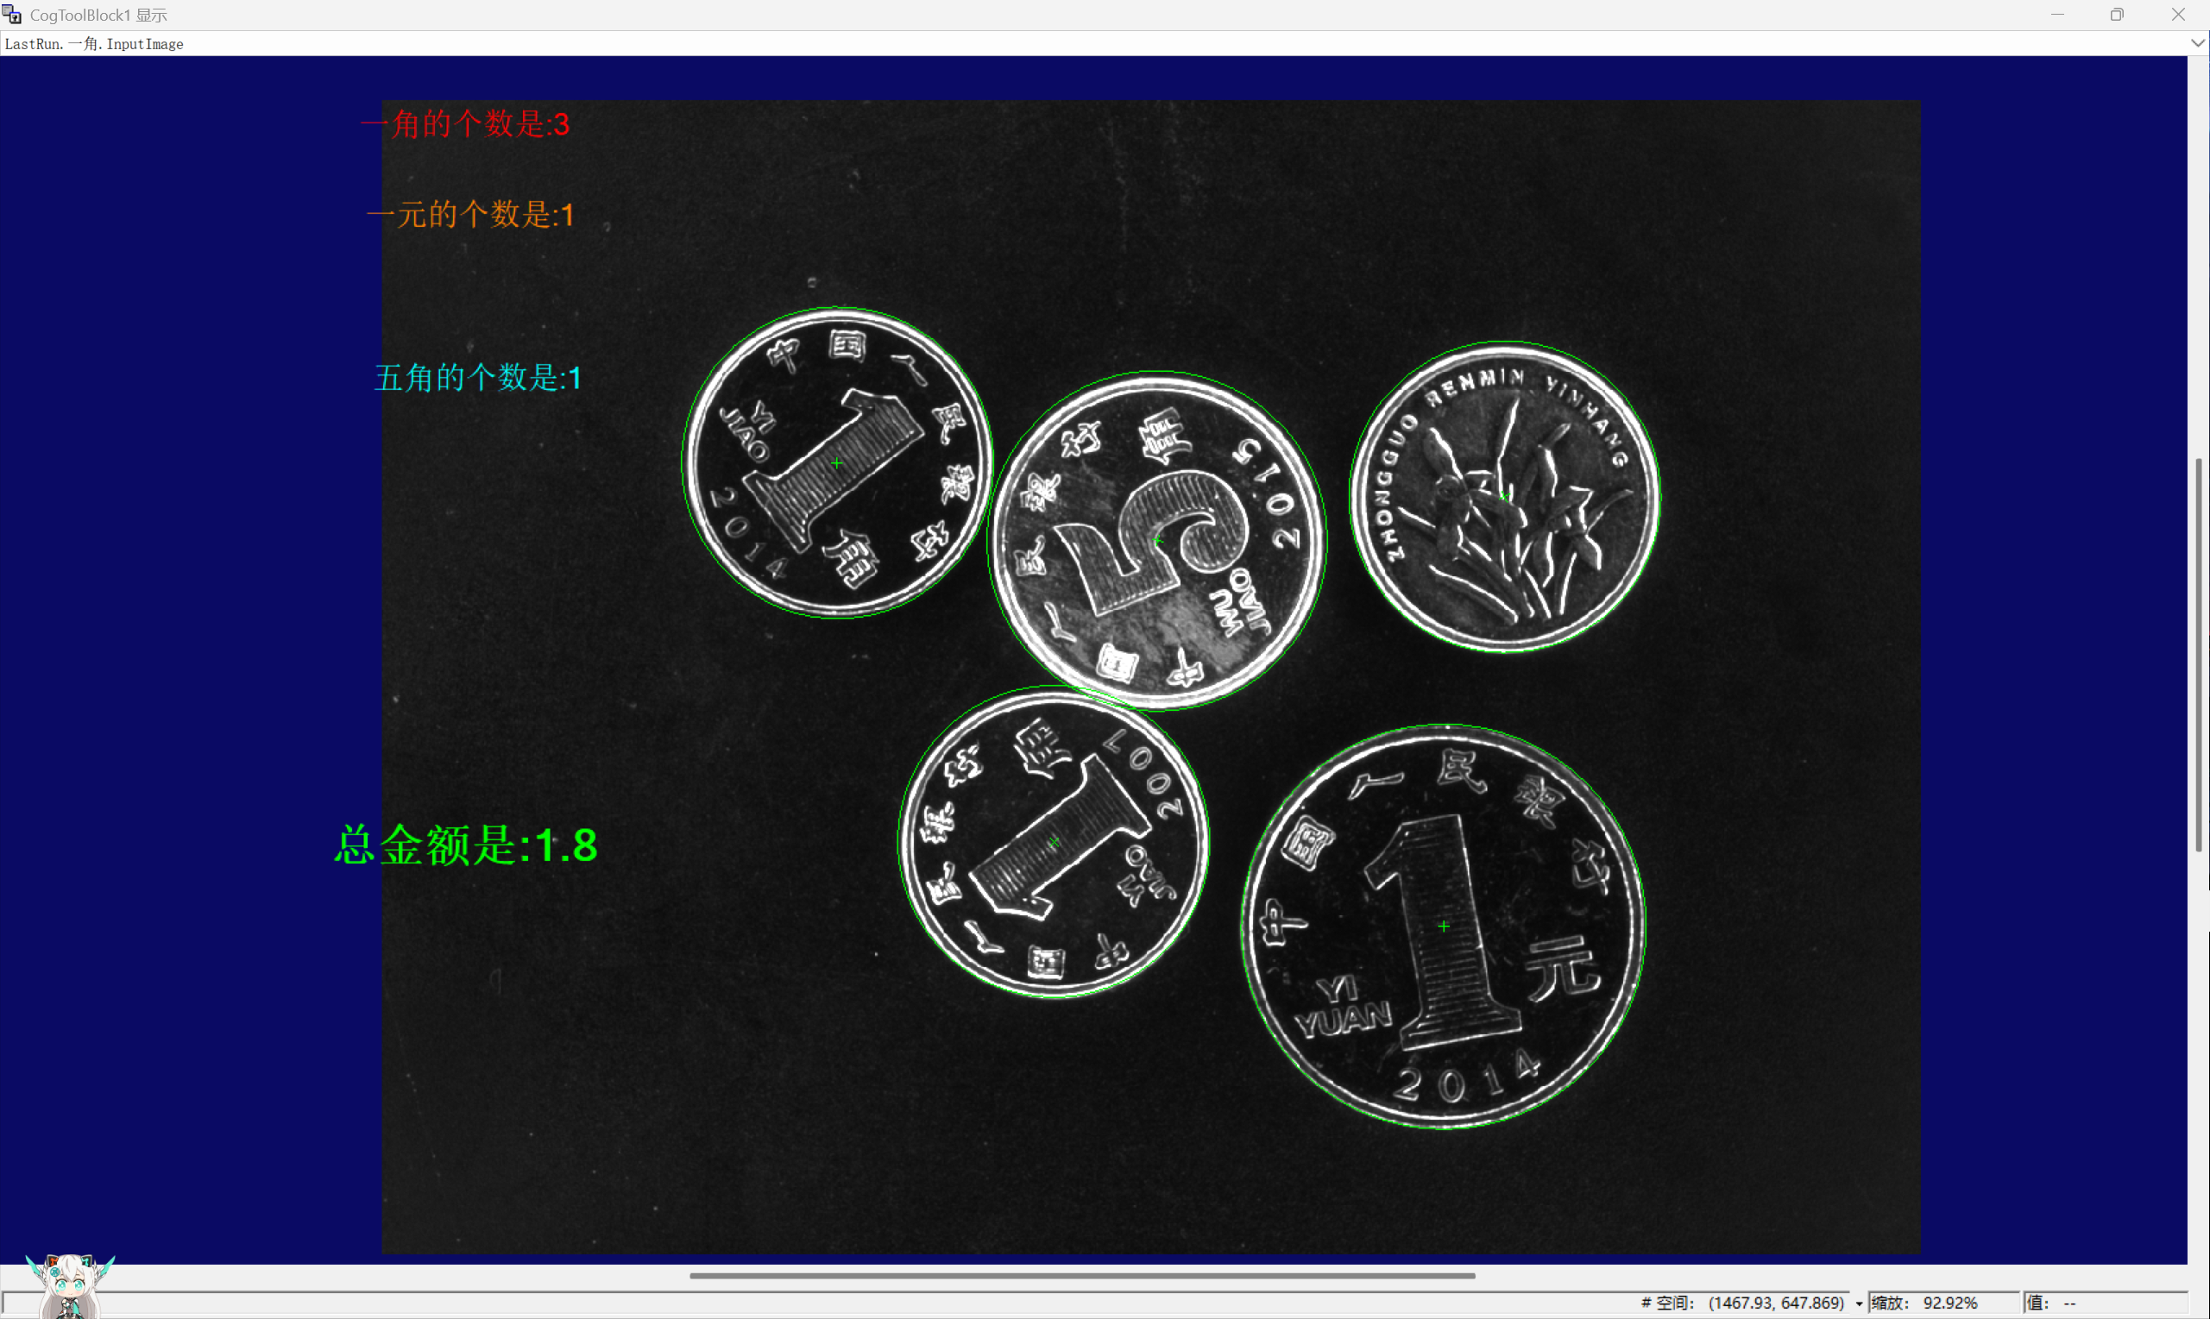Click the red 一角的个数是:3 label

[x=465, y=124]
